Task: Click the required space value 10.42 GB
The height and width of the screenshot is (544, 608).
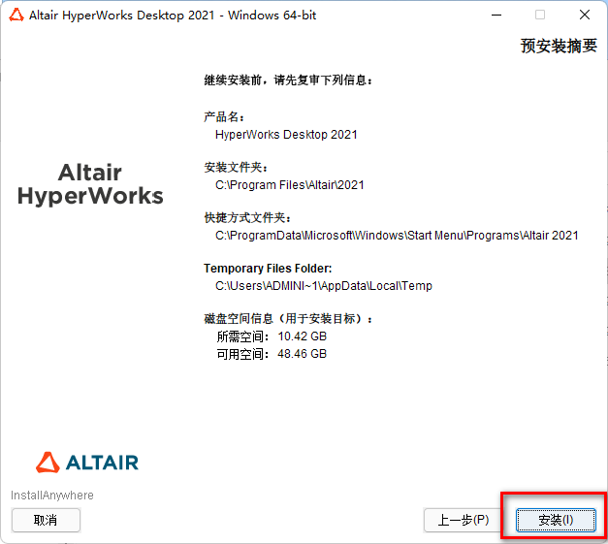Action: click(x=302, y=336)
